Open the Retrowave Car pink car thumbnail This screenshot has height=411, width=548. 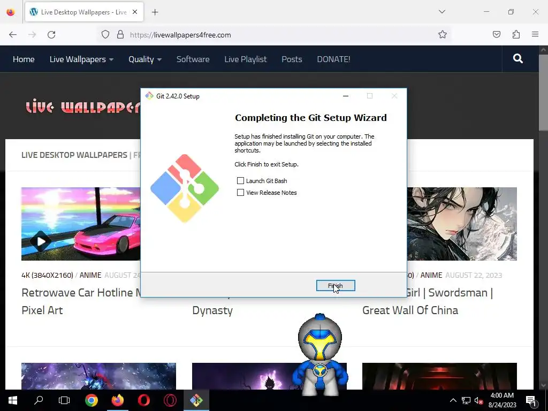pyautogui.click(x=81, y=224)
